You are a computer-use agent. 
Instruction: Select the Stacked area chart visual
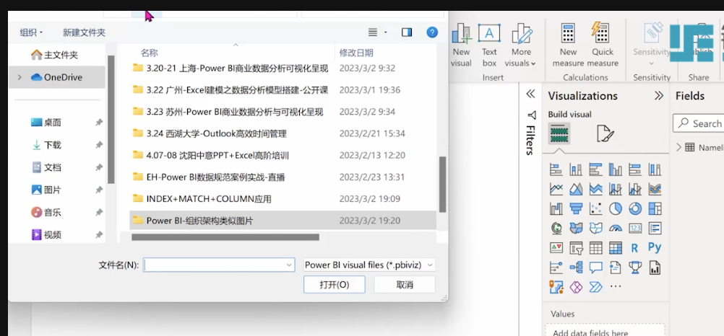pos(595,189)
